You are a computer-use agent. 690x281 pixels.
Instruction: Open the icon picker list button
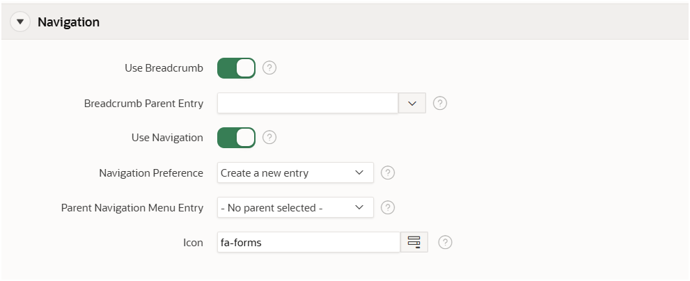[414, 242]
